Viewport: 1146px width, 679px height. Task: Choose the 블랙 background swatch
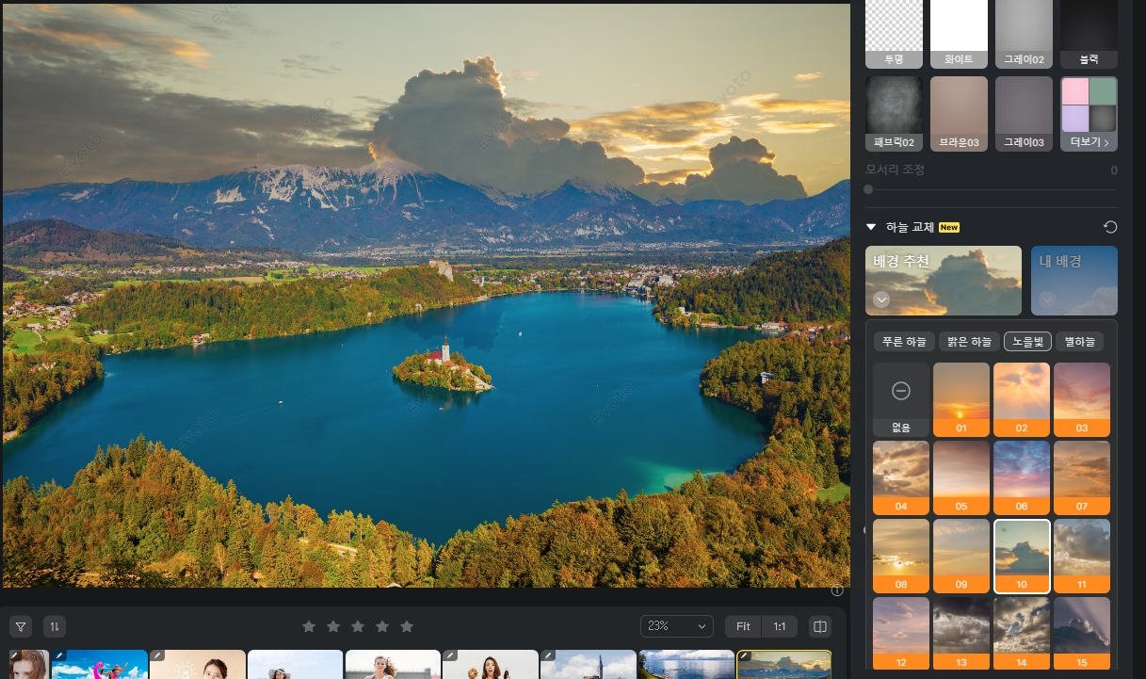(x=1090, y=34)
